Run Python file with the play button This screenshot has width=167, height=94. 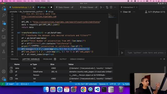101,7
